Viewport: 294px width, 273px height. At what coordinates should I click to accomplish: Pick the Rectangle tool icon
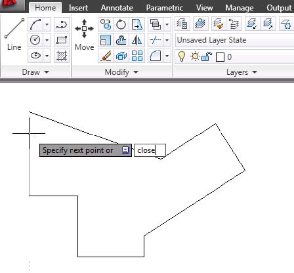[62, 40]
